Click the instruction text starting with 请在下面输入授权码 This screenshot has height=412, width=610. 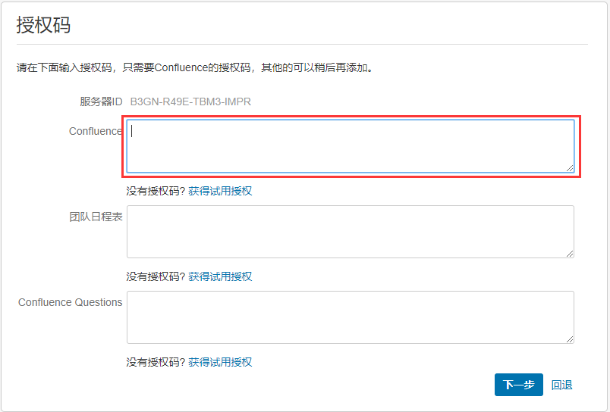(x=195, y=67)
